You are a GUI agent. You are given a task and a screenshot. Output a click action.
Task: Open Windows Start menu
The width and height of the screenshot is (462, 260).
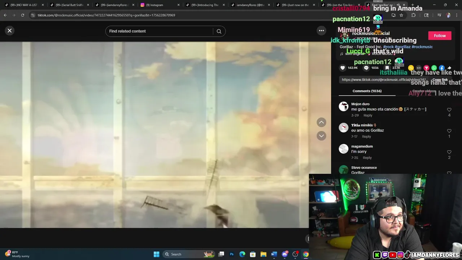[x=156, y=254]
